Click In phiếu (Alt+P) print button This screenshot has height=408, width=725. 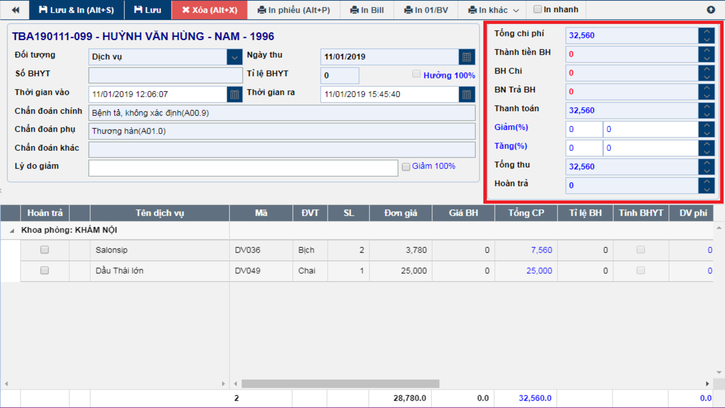coord(294,10)
